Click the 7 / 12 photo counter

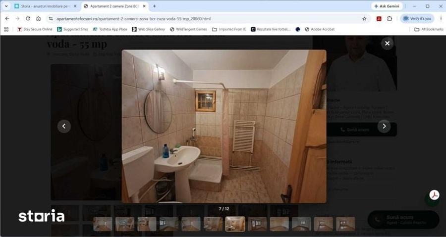click(224, 209)
